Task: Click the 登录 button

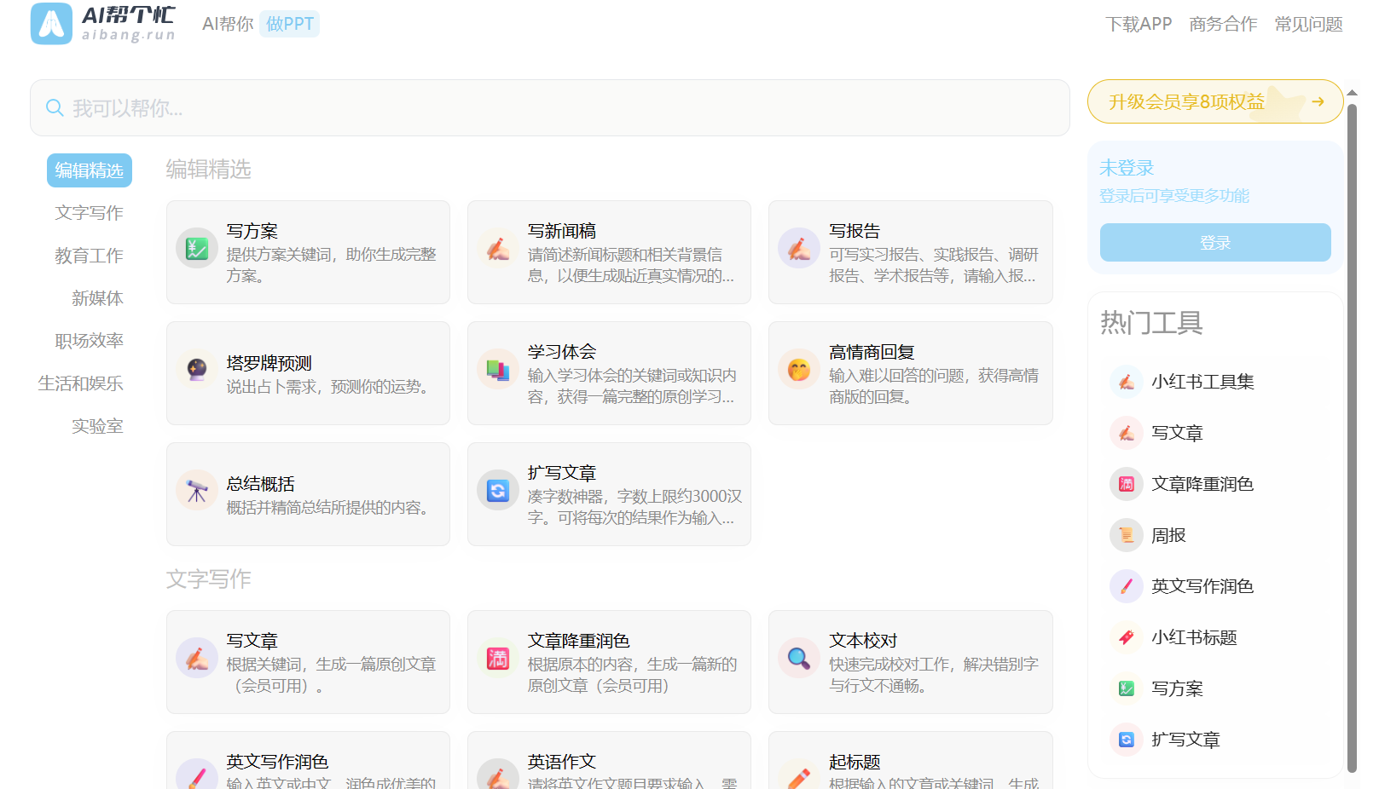Action: click(x=1214, y=242)
